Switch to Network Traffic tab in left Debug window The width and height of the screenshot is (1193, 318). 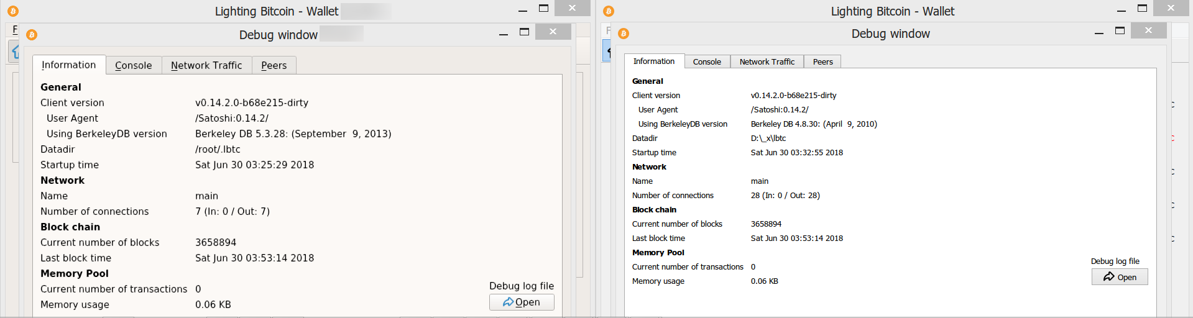point(206,65)
